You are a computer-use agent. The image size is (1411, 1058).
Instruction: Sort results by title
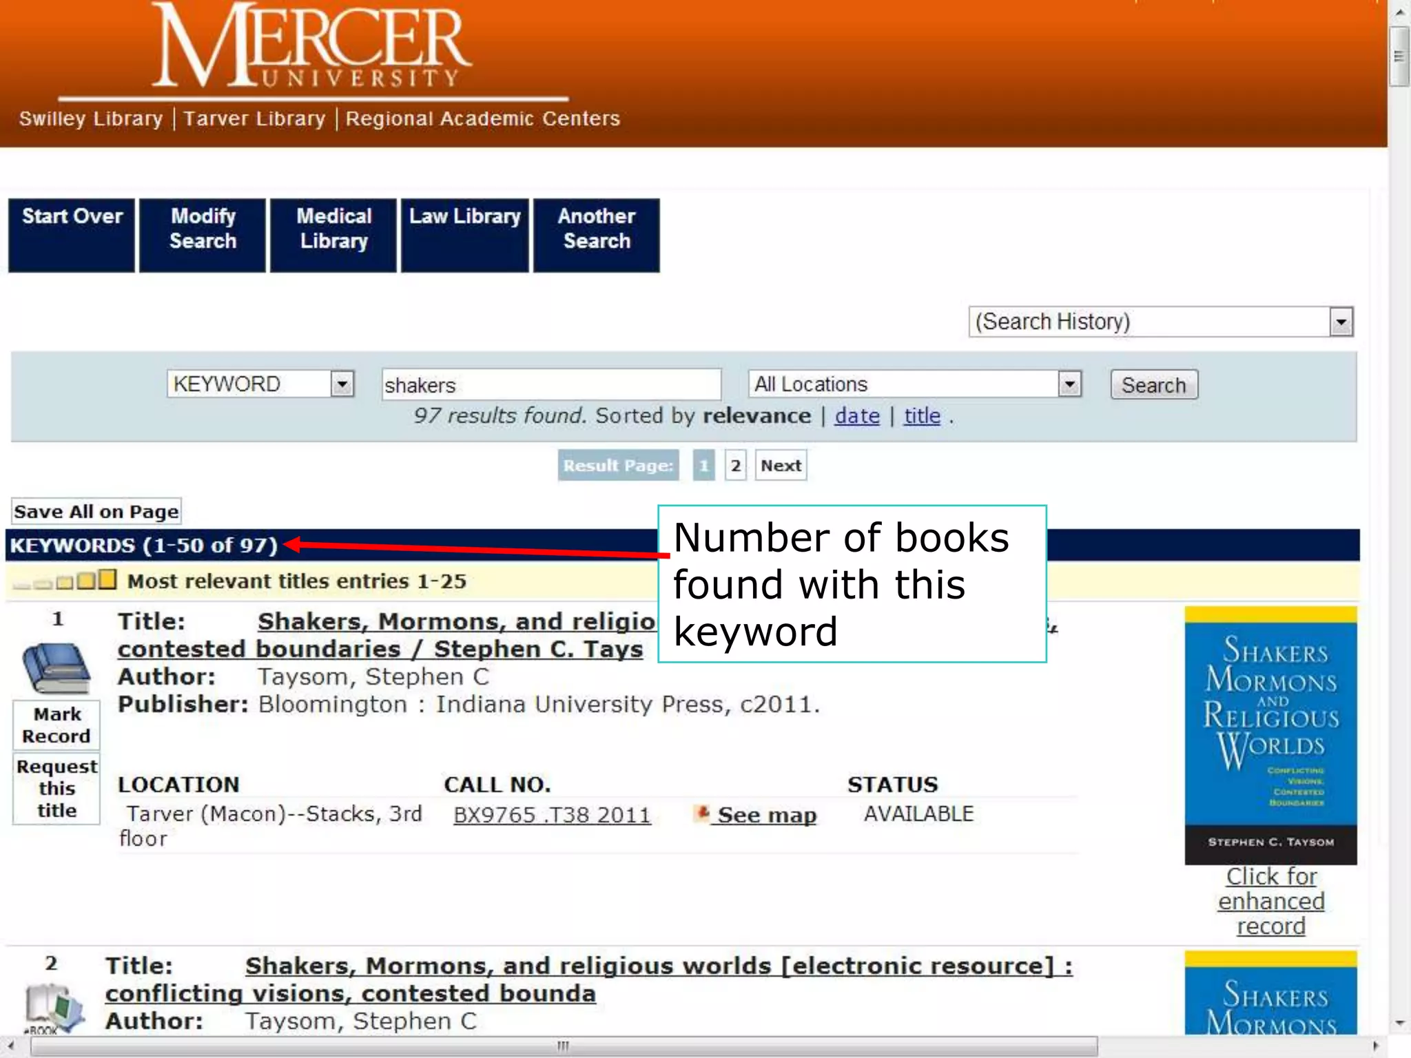[x=922, y=416]
